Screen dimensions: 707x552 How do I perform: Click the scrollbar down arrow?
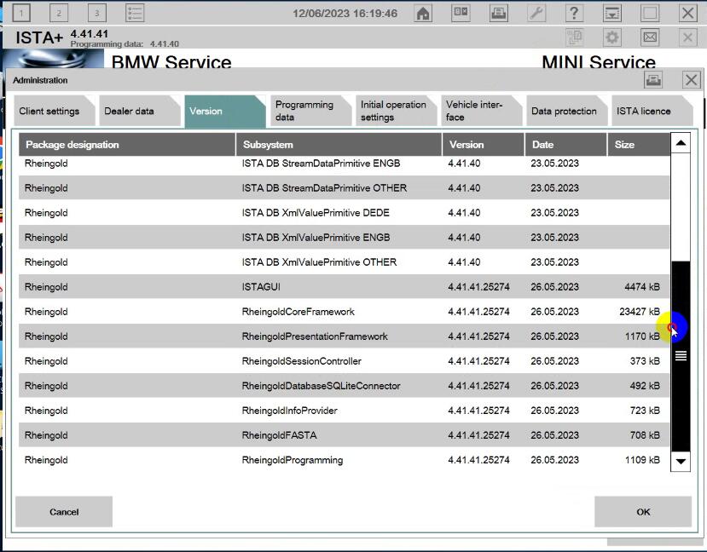[x=681, y=462]
